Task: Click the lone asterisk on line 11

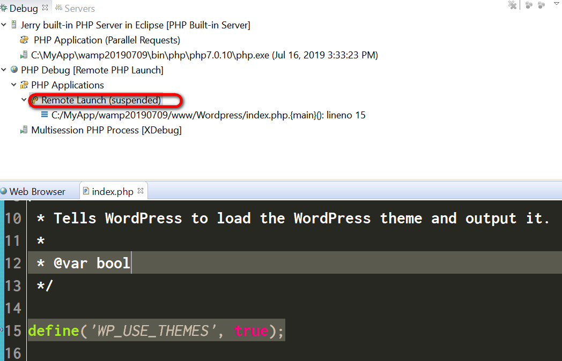Action: tap(41, 240)
